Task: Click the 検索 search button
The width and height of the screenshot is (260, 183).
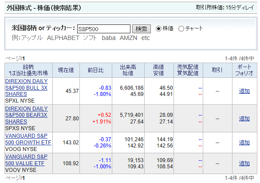Action: coord(141,29)
